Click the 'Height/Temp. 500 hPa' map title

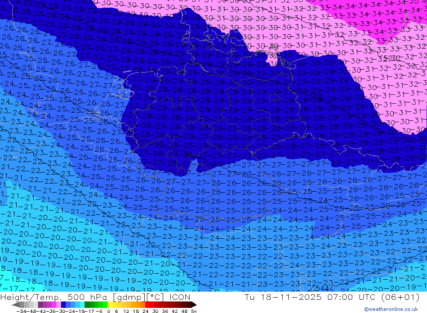pos(54,297)
